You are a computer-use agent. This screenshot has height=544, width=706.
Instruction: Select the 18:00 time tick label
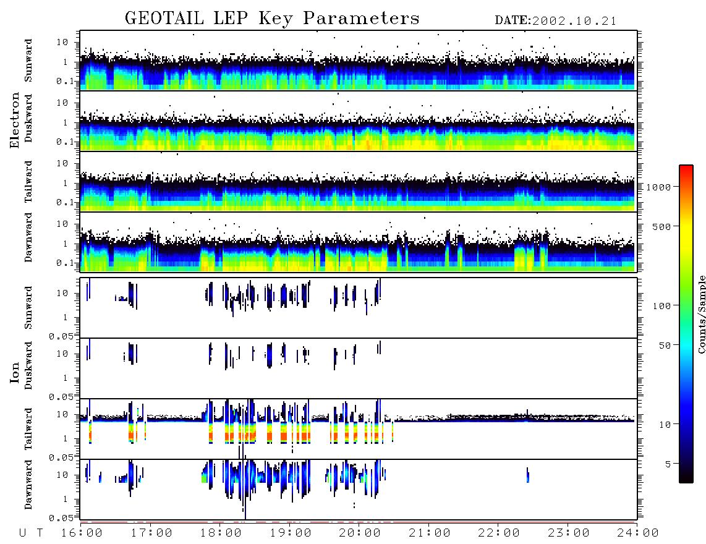pos(221,533)
